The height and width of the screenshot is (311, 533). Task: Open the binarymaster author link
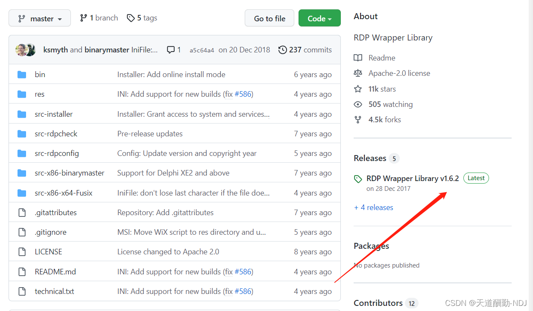click(x=107, y=50)
